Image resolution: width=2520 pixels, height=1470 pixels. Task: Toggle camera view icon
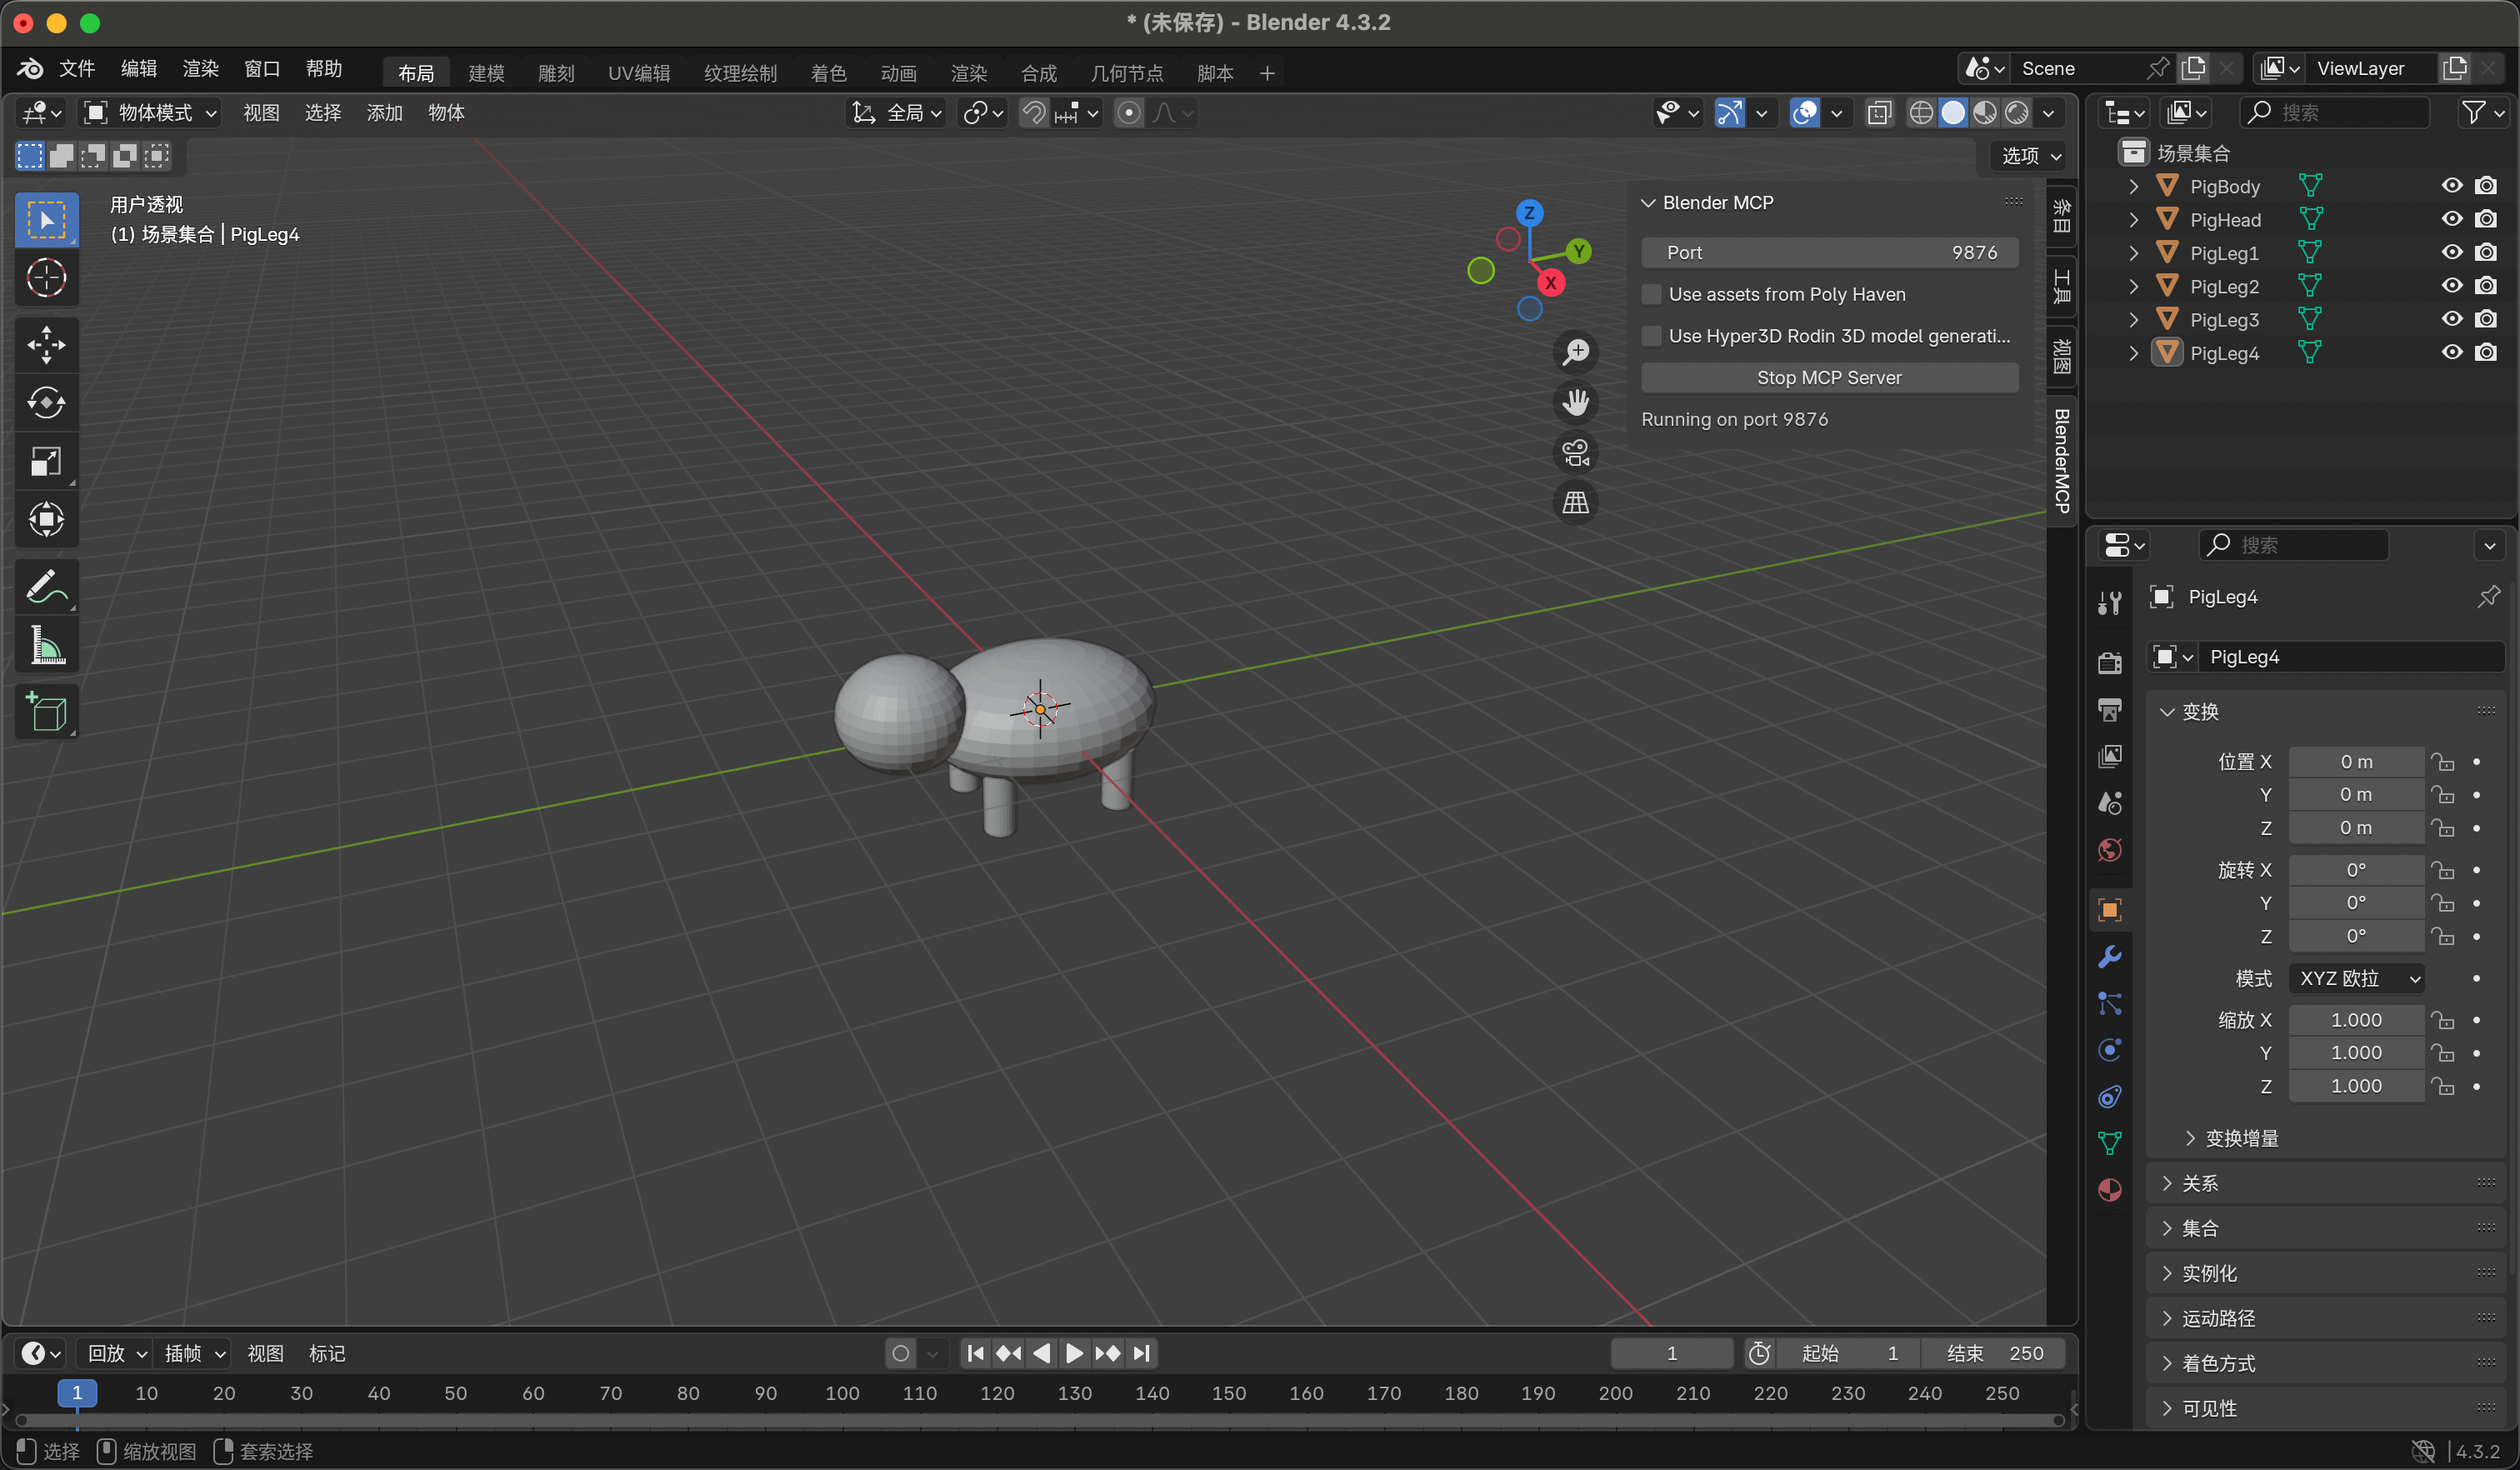coord(1576,452)
